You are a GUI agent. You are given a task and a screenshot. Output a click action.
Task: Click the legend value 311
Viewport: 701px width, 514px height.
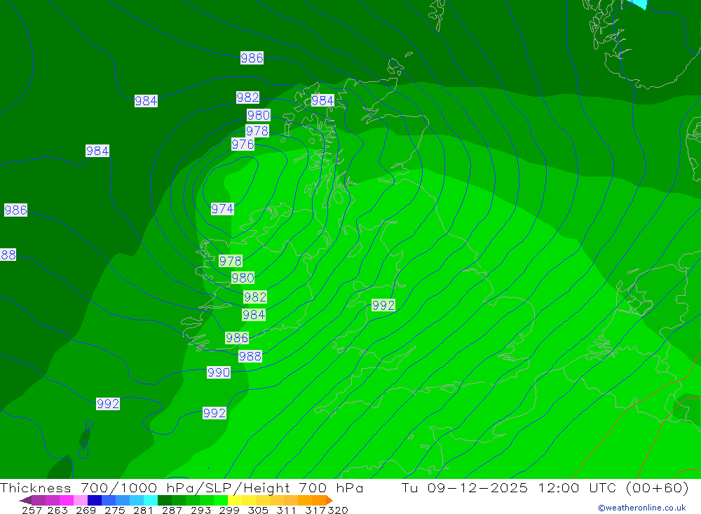(x=286, y=510)
